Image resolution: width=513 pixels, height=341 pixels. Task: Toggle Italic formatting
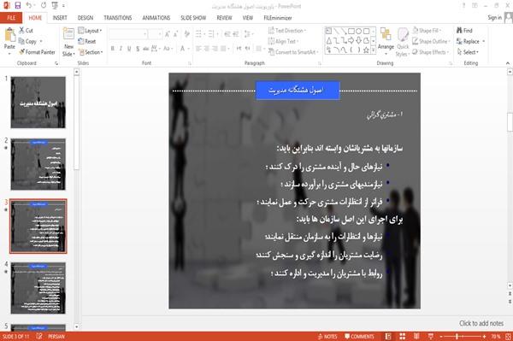pos(121,49)
